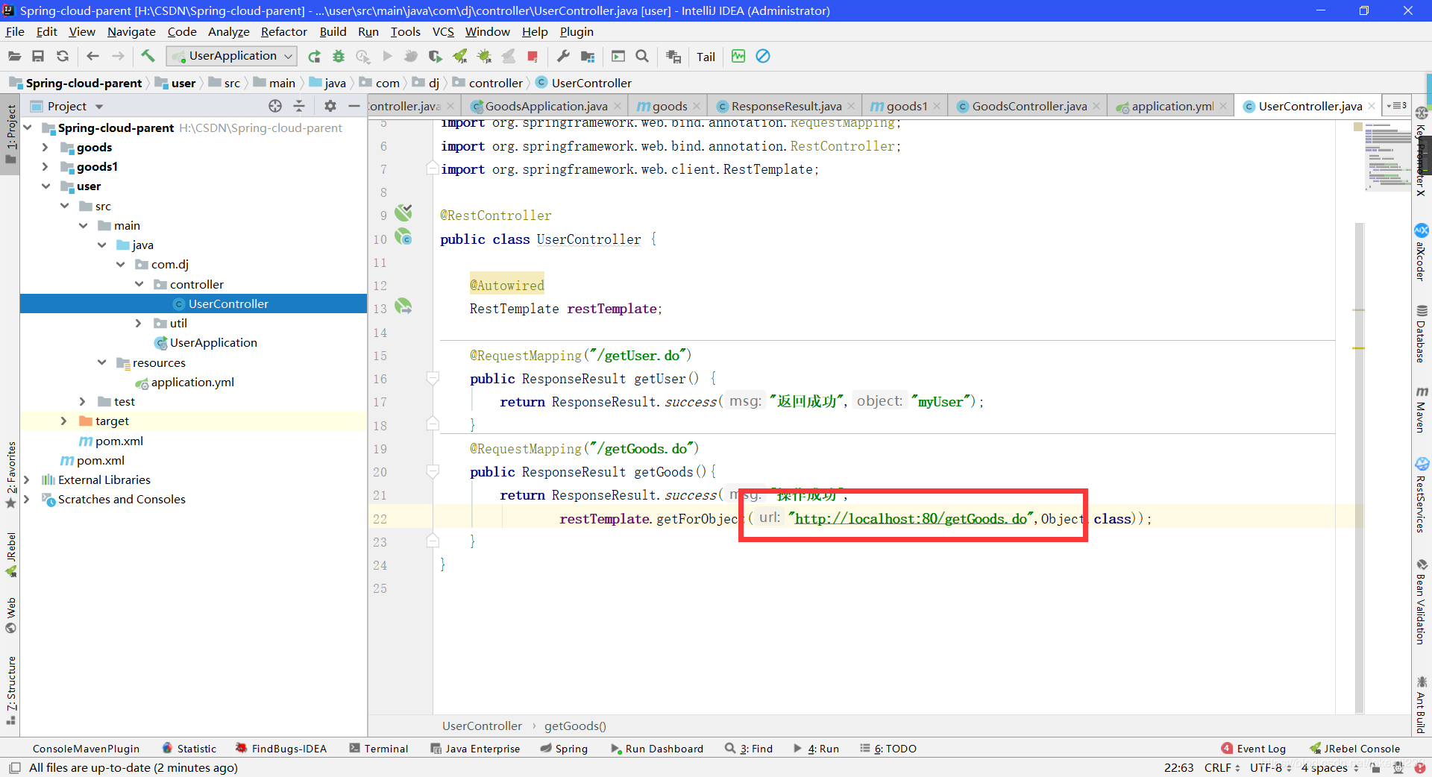Switch to the GoodsController.java tab

click(x=1029, y=106)
